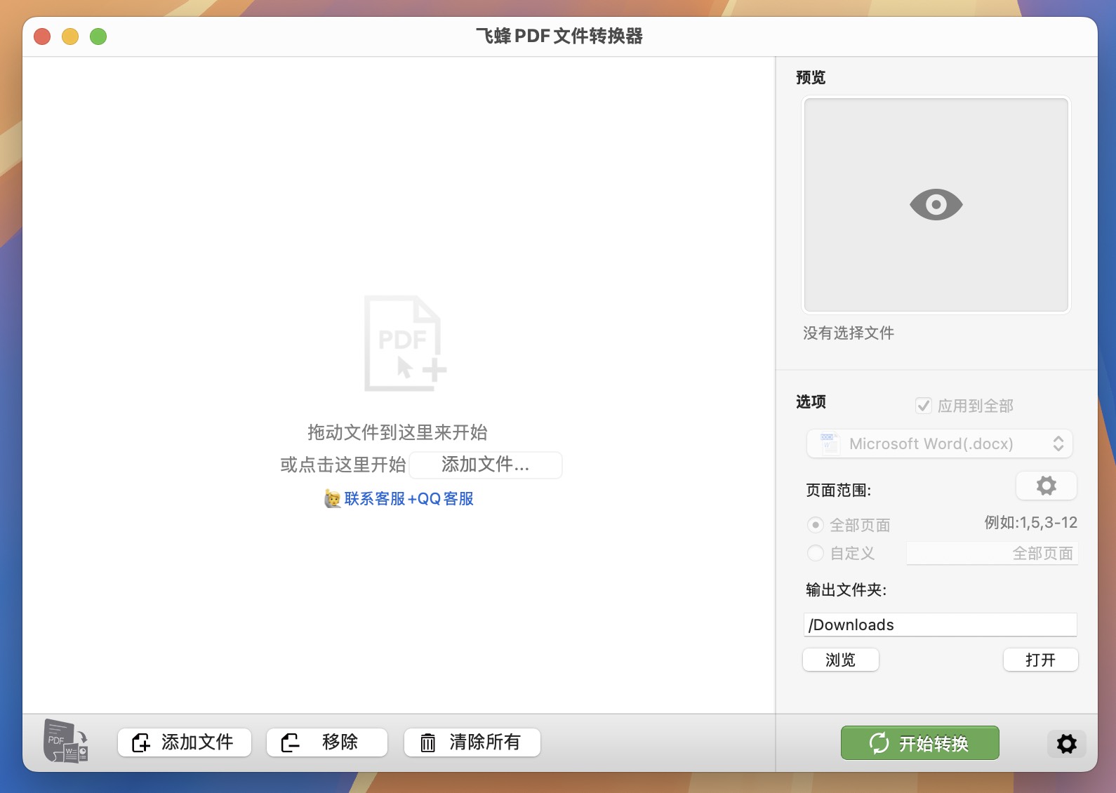The height and width of the screenshot is (793, 1116).
Task: Click the PDF converter logo icon
Action: [x=66, y=741]
